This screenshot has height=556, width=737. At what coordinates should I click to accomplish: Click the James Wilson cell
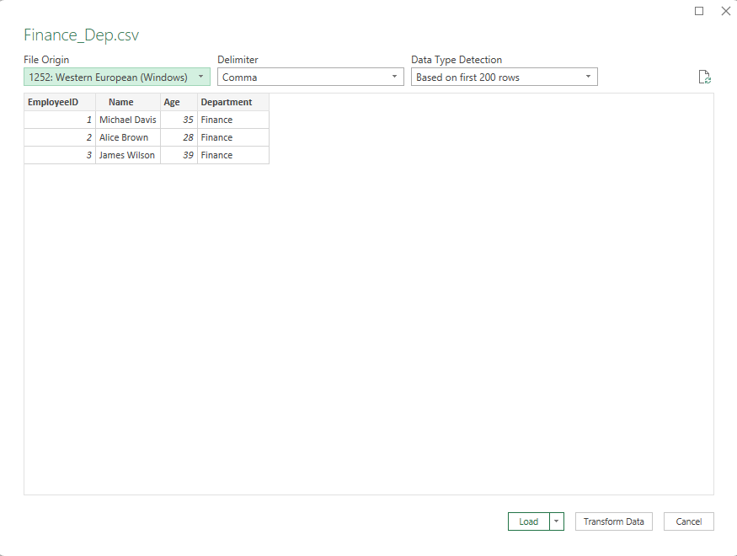128,155
